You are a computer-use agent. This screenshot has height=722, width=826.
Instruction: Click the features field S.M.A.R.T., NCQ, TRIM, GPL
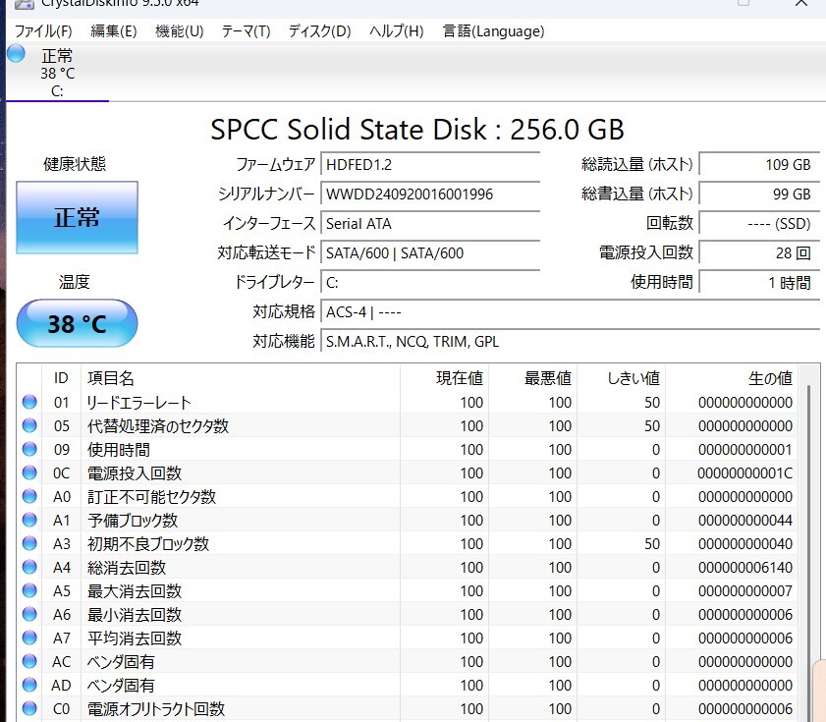(x=571, y=342)
